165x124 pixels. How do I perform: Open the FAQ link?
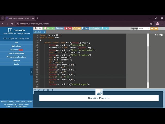[x=8, y=102]
